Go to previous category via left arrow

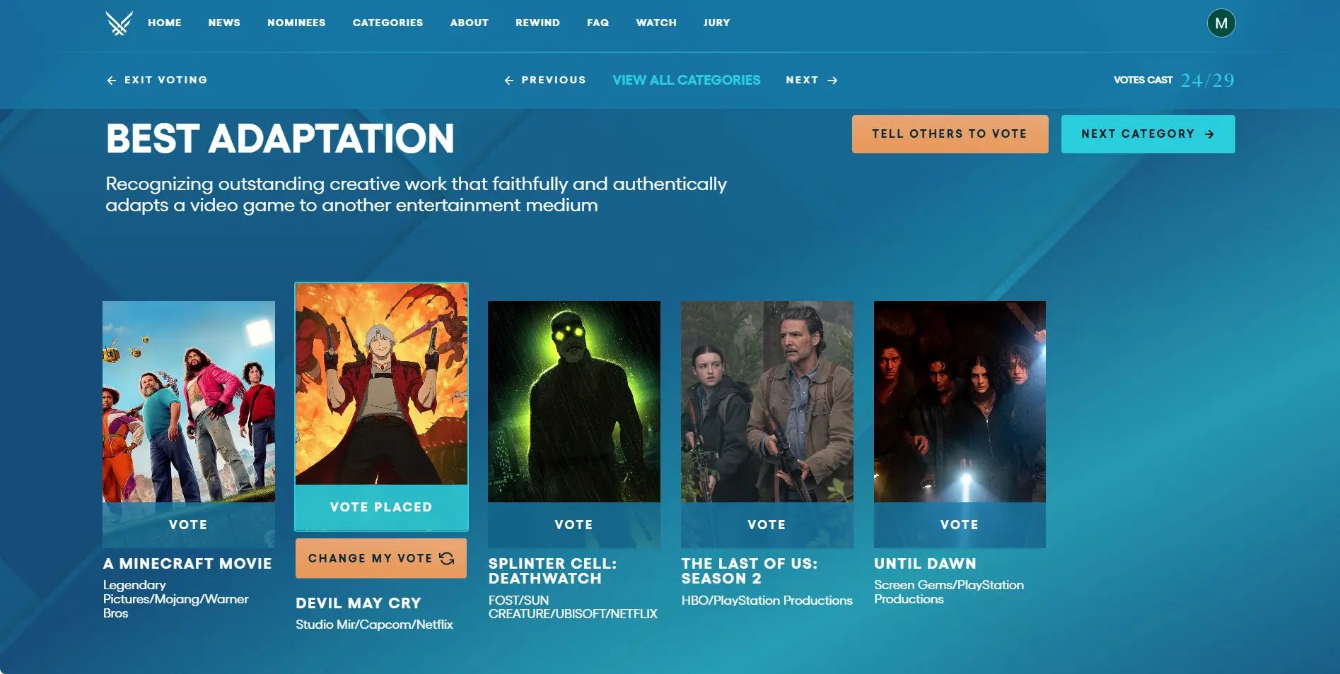[x=508, y=81]
